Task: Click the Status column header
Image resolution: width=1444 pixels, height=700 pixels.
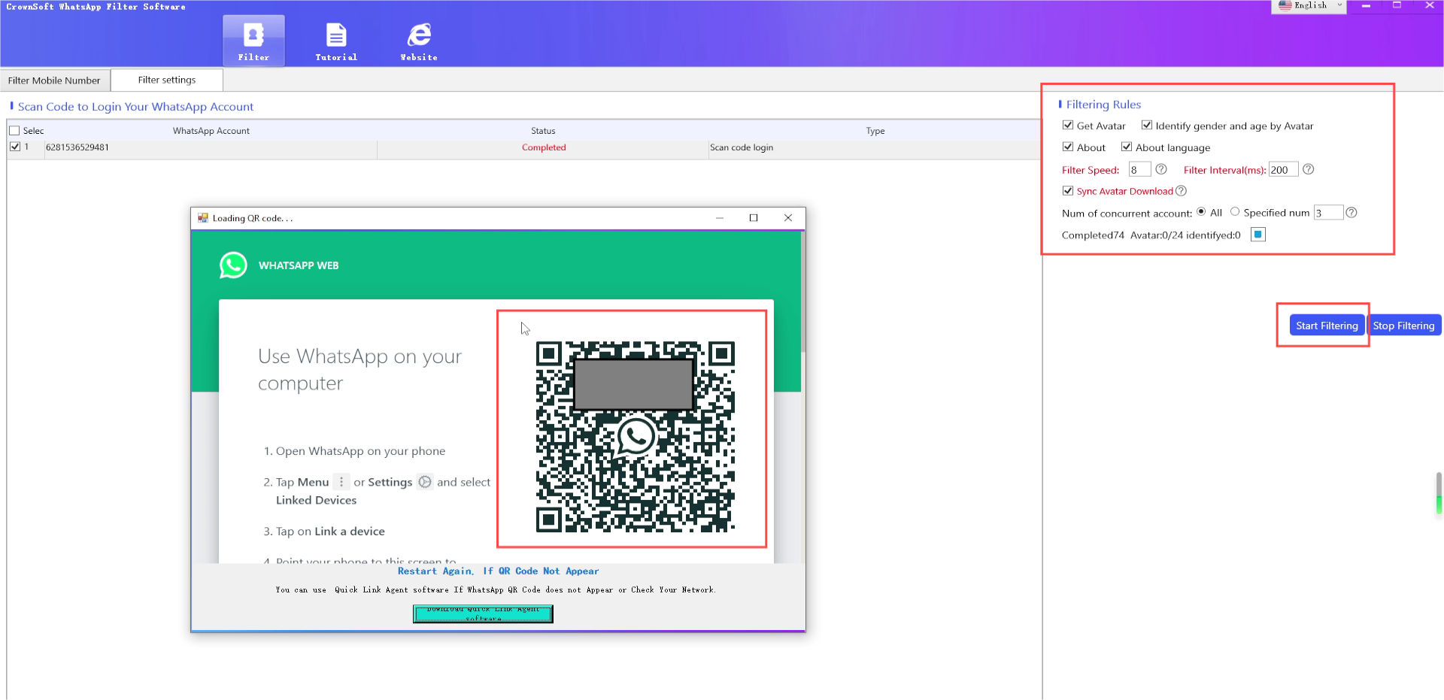Action: (x=543, y=131)
